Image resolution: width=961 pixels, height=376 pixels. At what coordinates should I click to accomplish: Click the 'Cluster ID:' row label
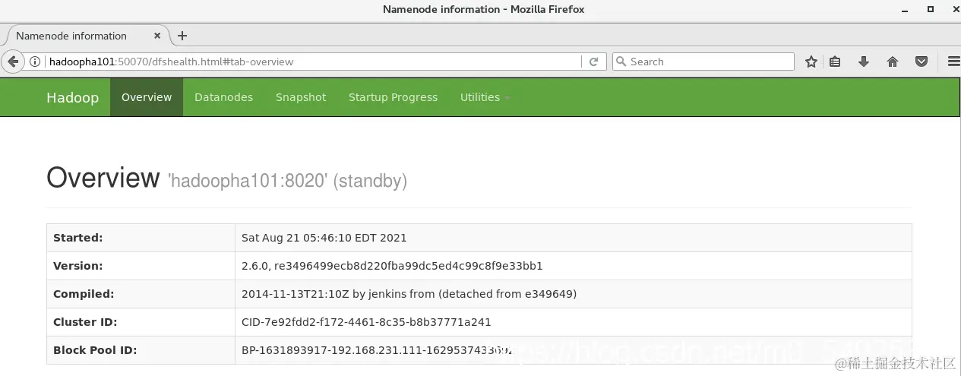pyautogui.click(x=85, y=322)
